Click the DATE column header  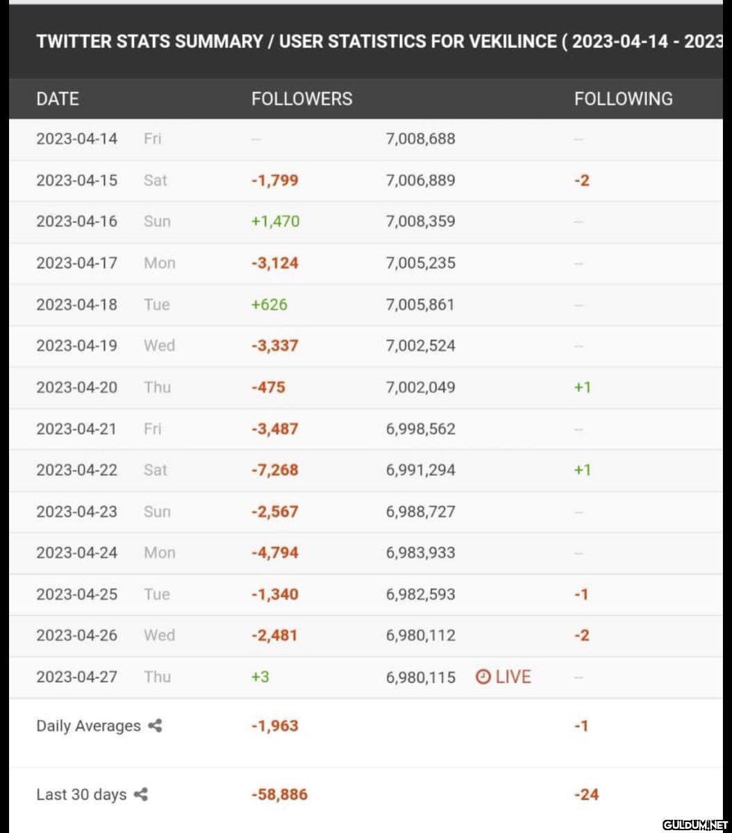(58, 99)
